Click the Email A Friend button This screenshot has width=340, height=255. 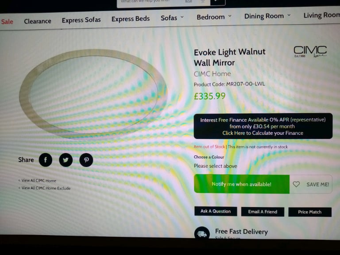click(263, 212)
